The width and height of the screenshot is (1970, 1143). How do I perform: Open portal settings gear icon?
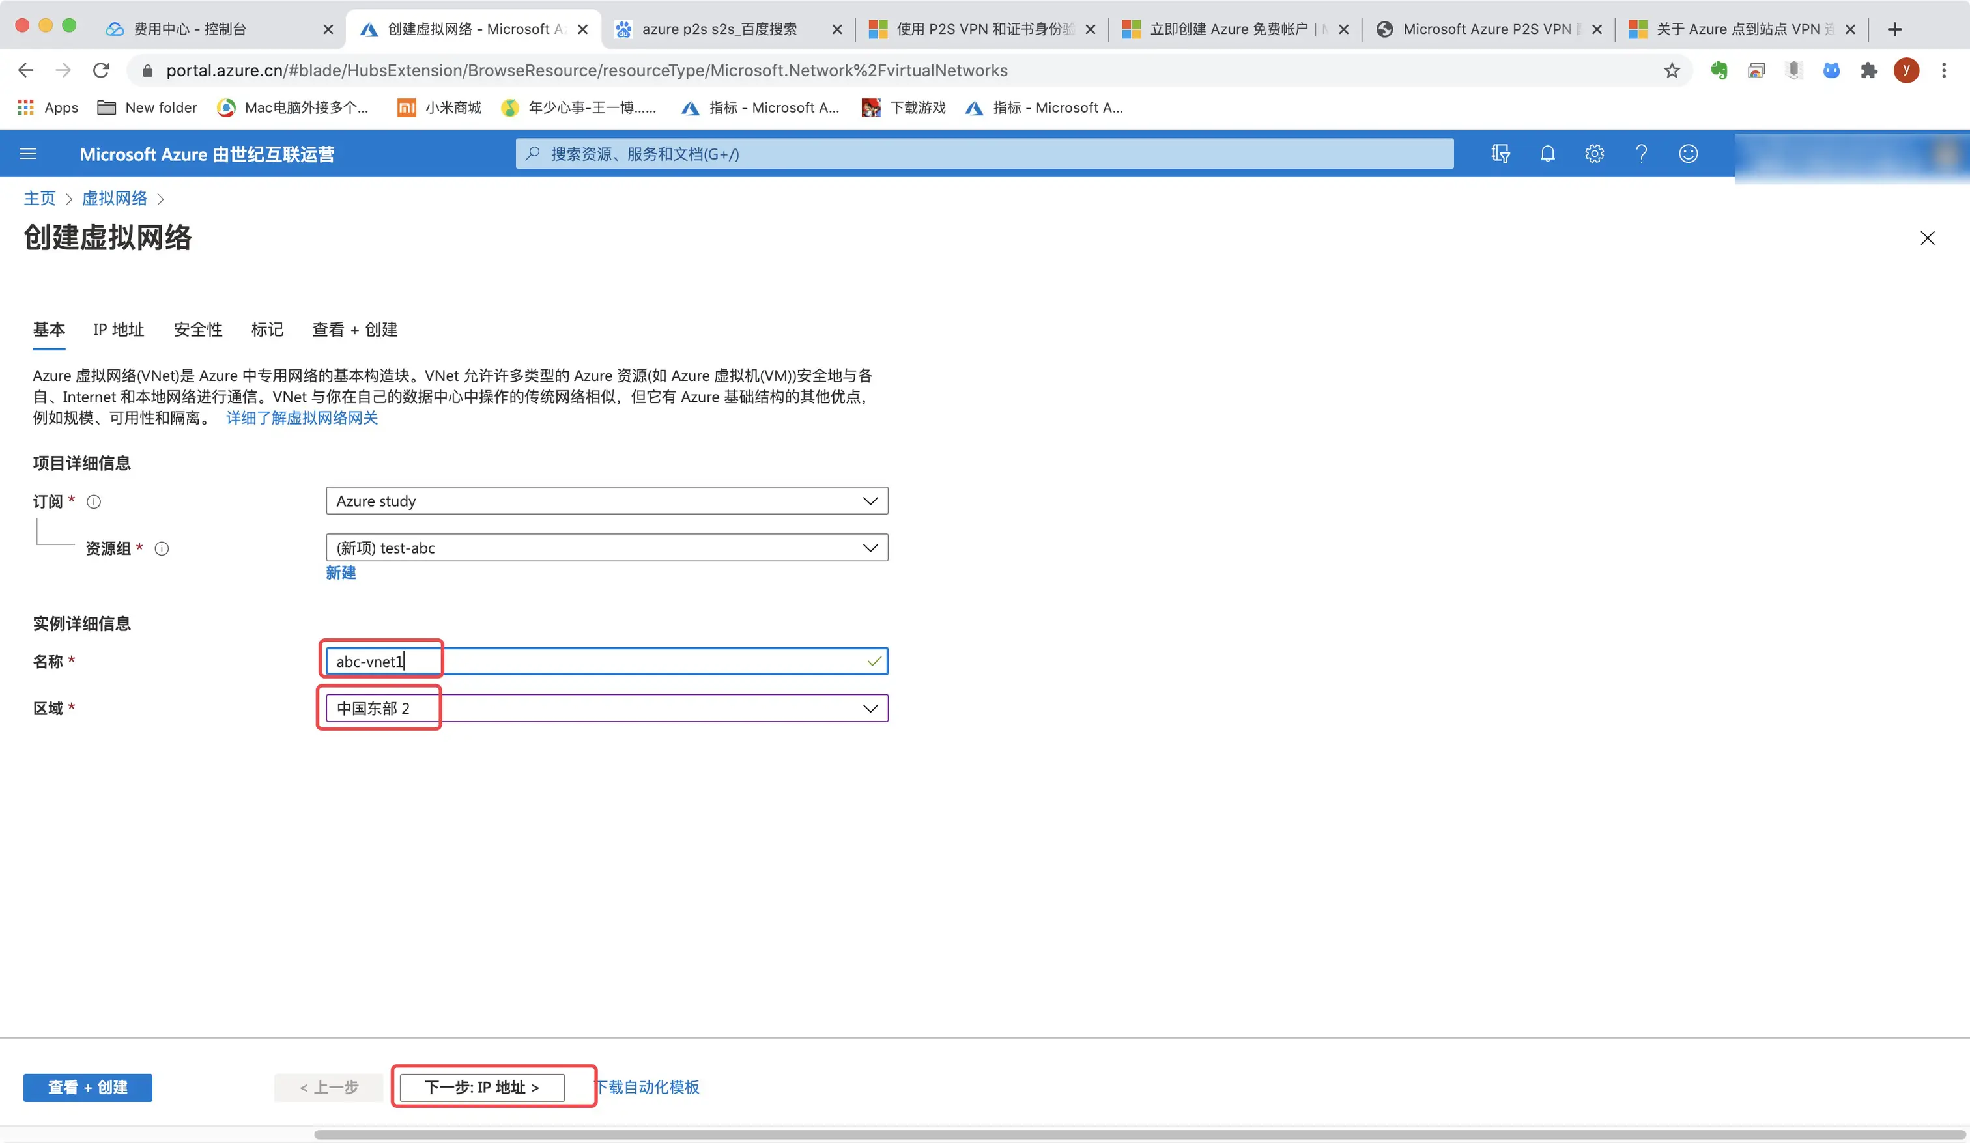1594,154
